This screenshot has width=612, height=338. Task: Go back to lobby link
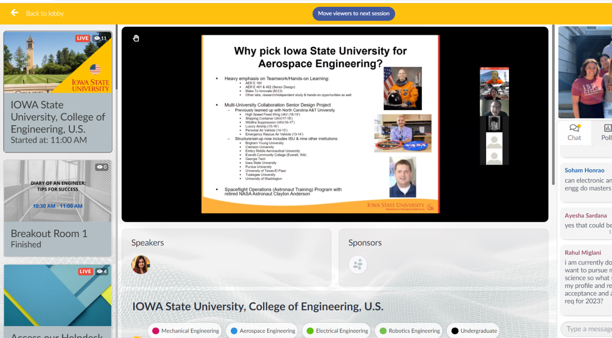(45, 14)
